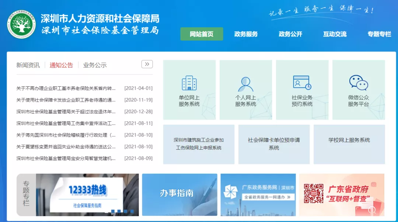This screenshot has width=398, height=222.
Task: Open 专题专栏 navigation menu
Action: click(379, 34)
